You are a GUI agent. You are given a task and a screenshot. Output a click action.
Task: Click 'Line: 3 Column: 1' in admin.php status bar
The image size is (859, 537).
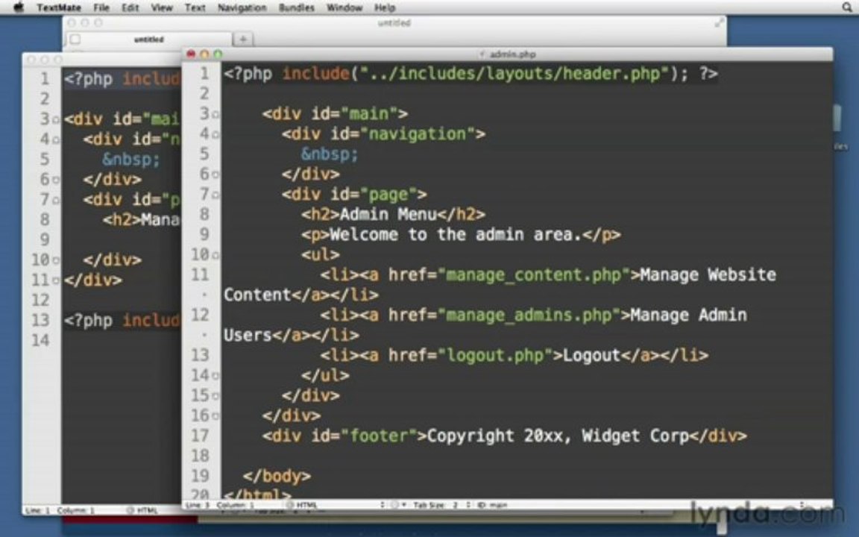[x=219, y=505]
